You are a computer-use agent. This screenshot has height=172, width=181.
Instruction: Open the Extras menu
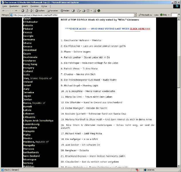point(44,6)
